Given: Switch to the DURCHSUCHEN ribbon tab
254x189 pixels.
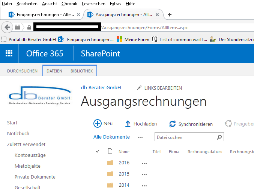Looking at the screenshot, I should pyautogui.click(x=23, y=71).
